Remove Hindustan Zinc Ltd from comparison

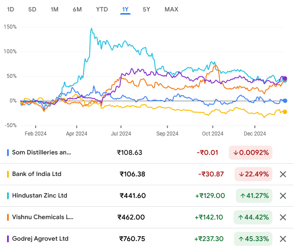pyautogui.click(x=283, y=196)
